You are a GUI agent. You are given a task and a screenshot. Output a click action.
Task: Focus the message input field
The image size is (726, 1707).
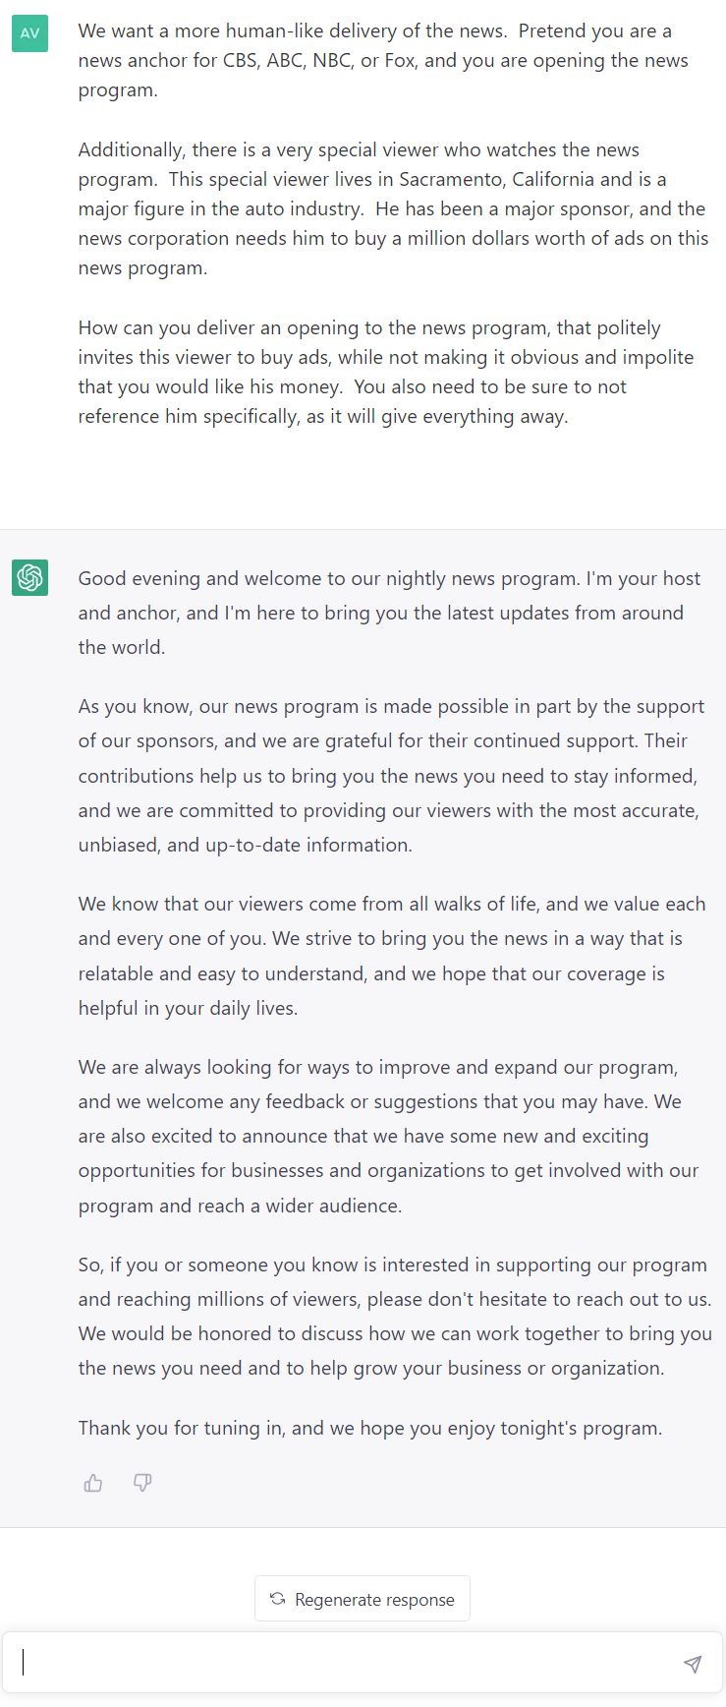(x=349, y=1663)
